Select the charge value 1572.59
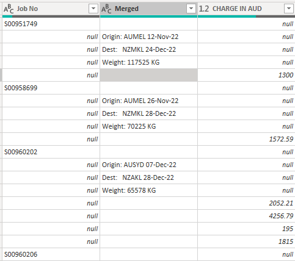 coord(246,139)
